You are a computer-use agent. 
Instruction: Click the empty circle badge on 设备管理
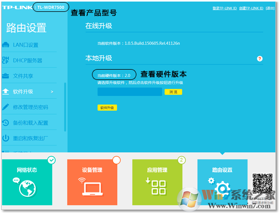(117, 160)
